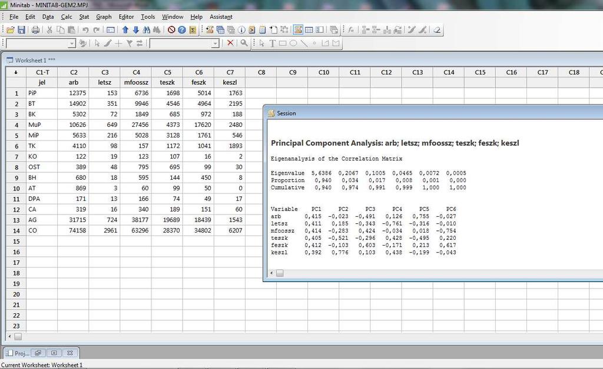603x369 pixels.
Task: Click the eraser Clear Cells icon
Action: point(437,30)
